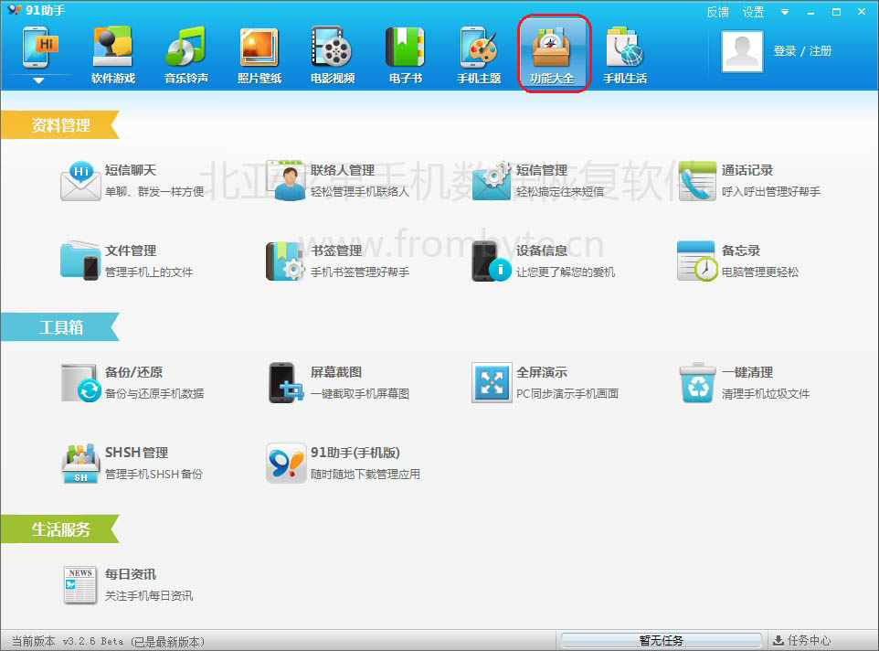Click description 关注手机每日资讯

point(149,595)
